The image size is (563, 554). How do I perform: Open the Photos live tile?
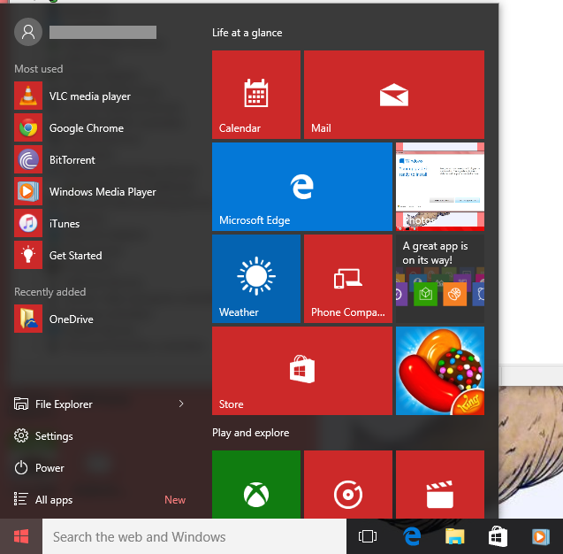coord(440,187)
